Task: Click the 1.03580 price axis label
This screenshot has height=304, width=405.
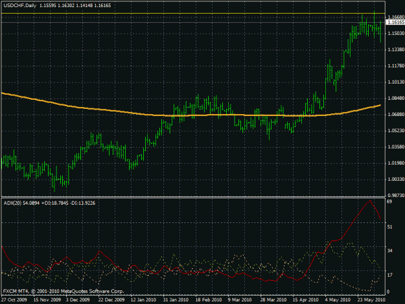Action: 396,146
